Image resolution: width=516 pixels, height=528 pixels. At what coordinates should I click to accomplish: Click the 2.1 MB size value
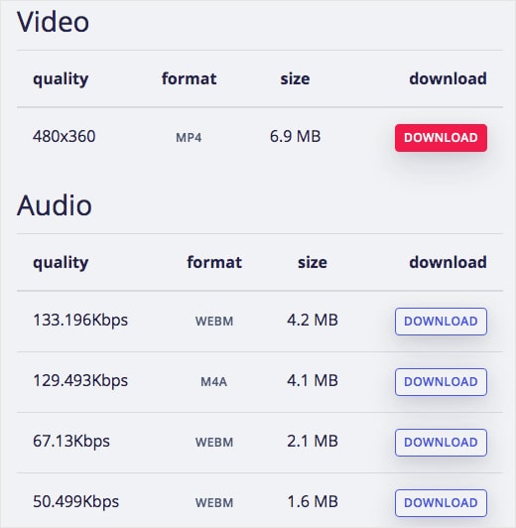click(x=313, y=441)
